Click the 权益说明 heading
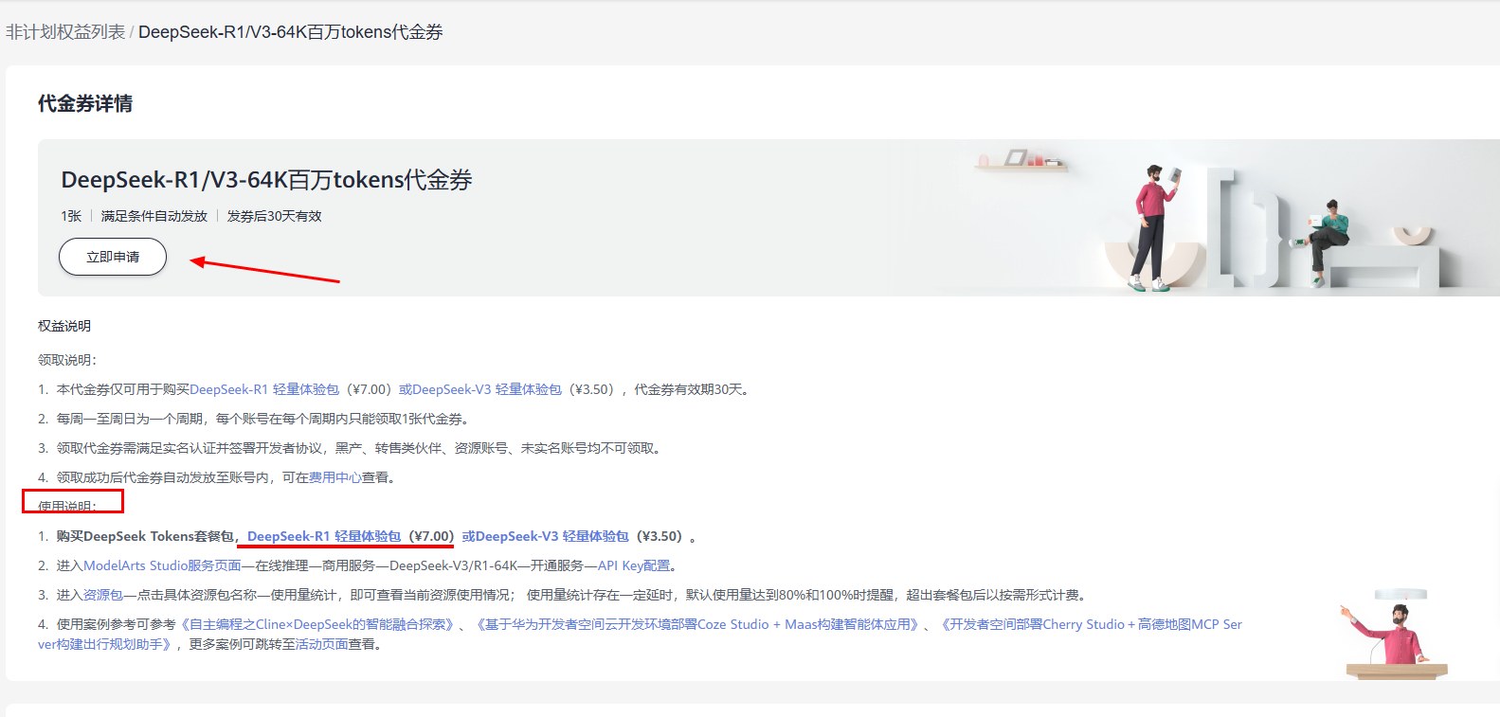Image resolution: width=1500 pixels, height=717 pixels. point(64,326)
